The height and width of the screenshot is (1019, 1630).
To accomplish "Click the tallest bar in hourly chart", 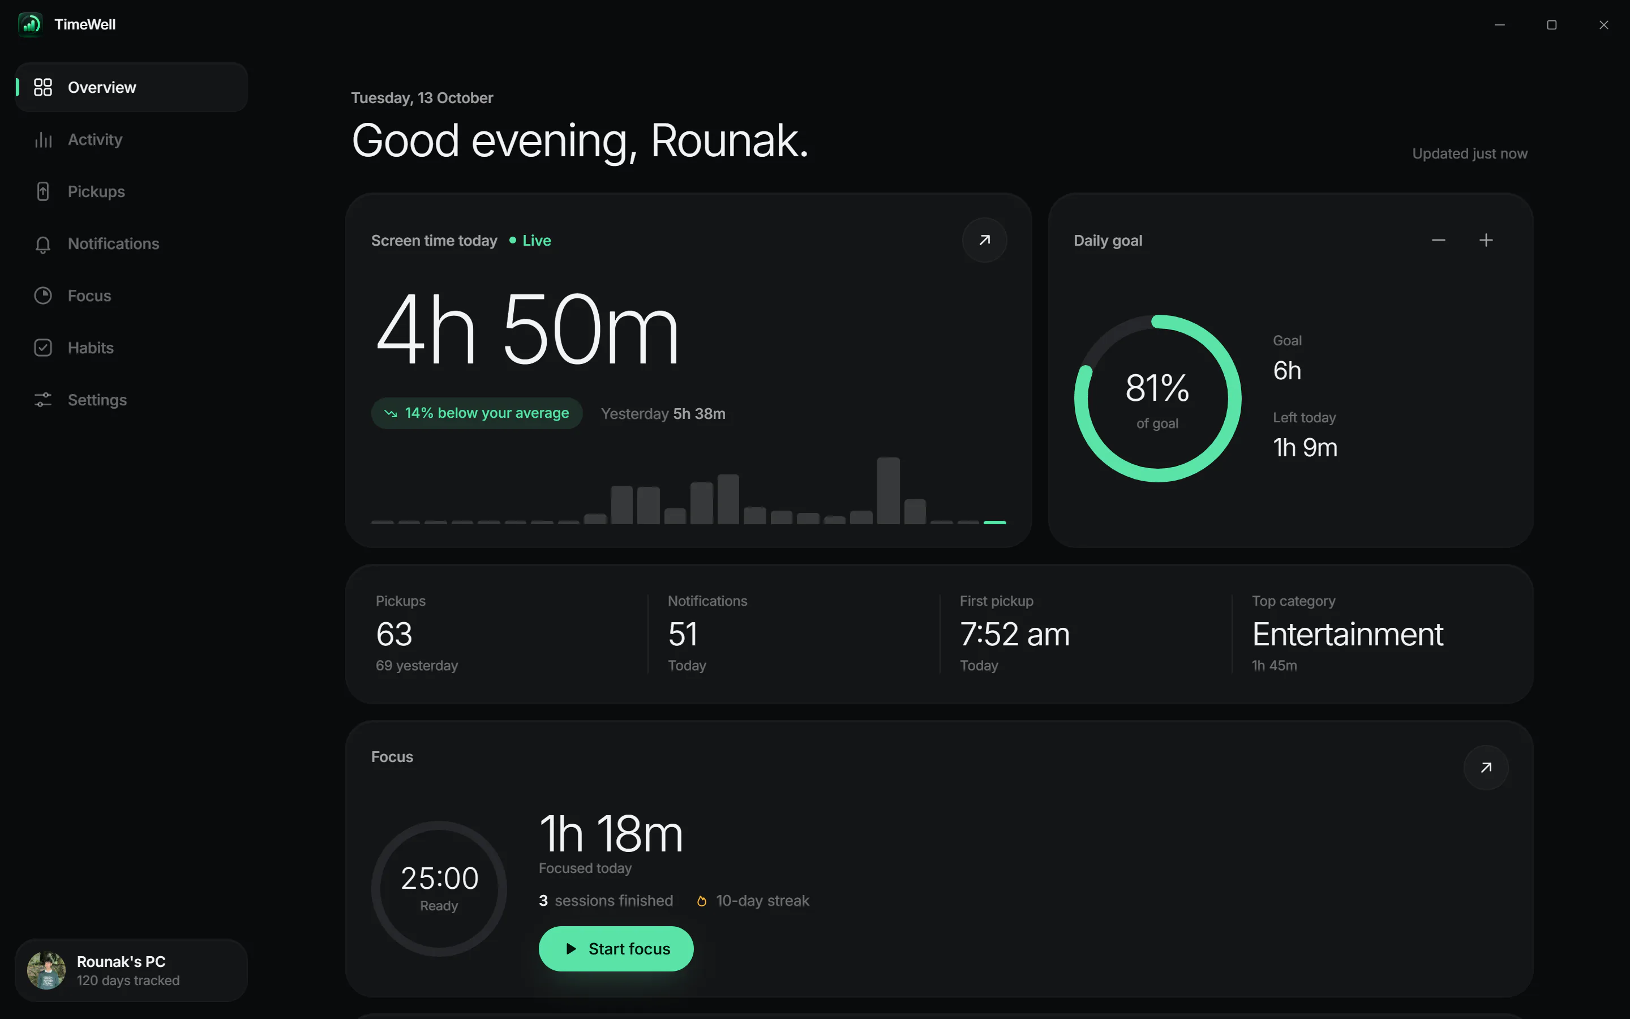I will click(888, 491).
